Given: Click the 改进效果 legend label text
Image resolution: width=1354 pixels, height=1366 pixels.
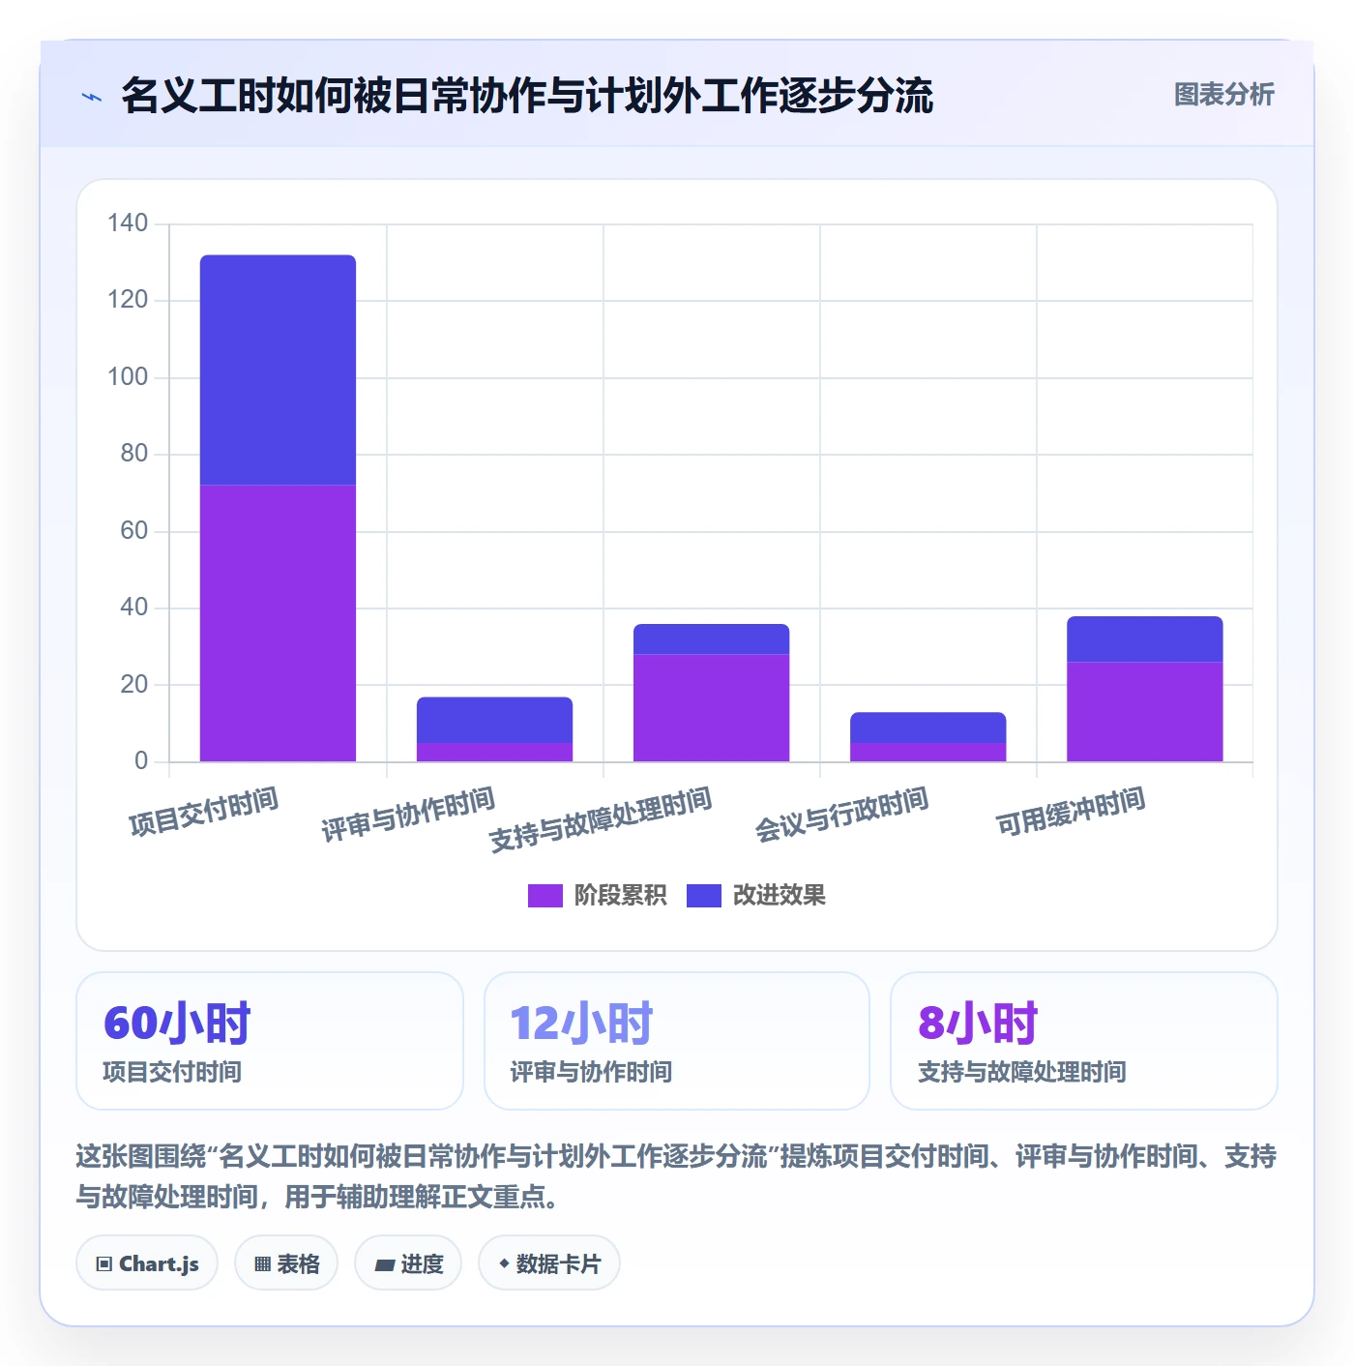Looking at the screenshot, I should [779, 896].
